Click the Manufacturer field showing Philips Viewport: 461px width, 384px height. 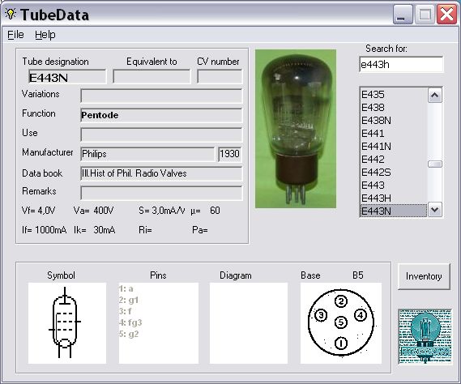(147, 154)
